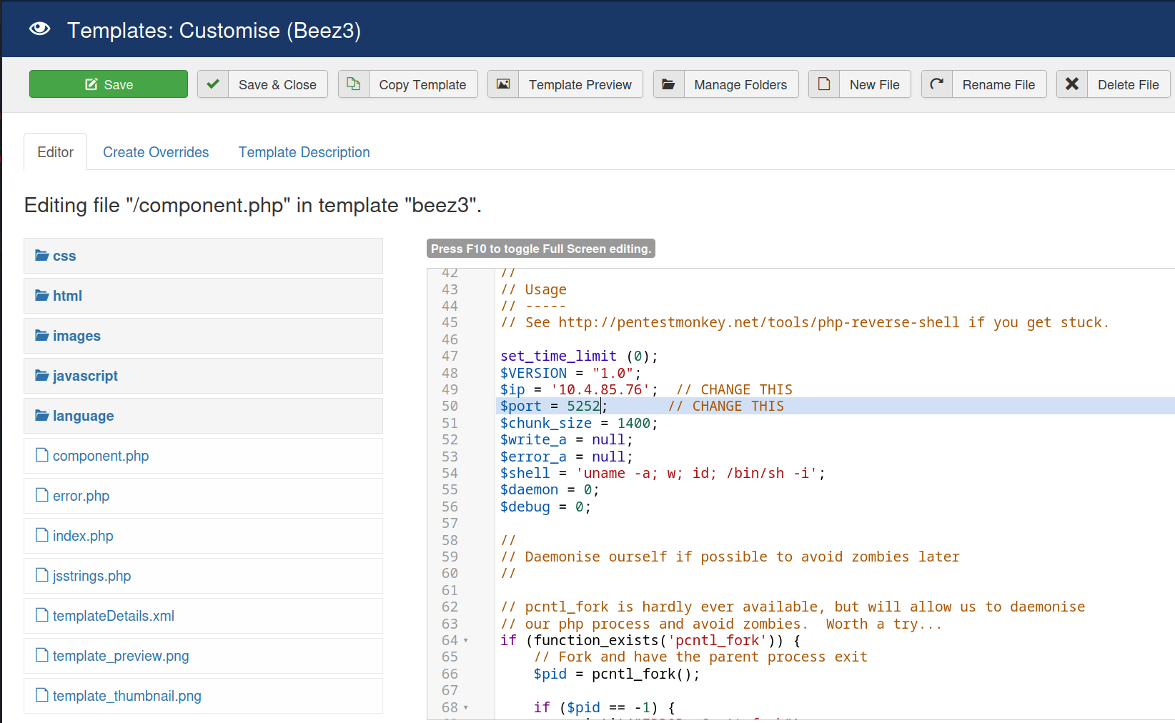The image size is (1175, 723).
Task: Open template_thumbnail.png file
Action: pyautogui.click(x=203, y=696)
